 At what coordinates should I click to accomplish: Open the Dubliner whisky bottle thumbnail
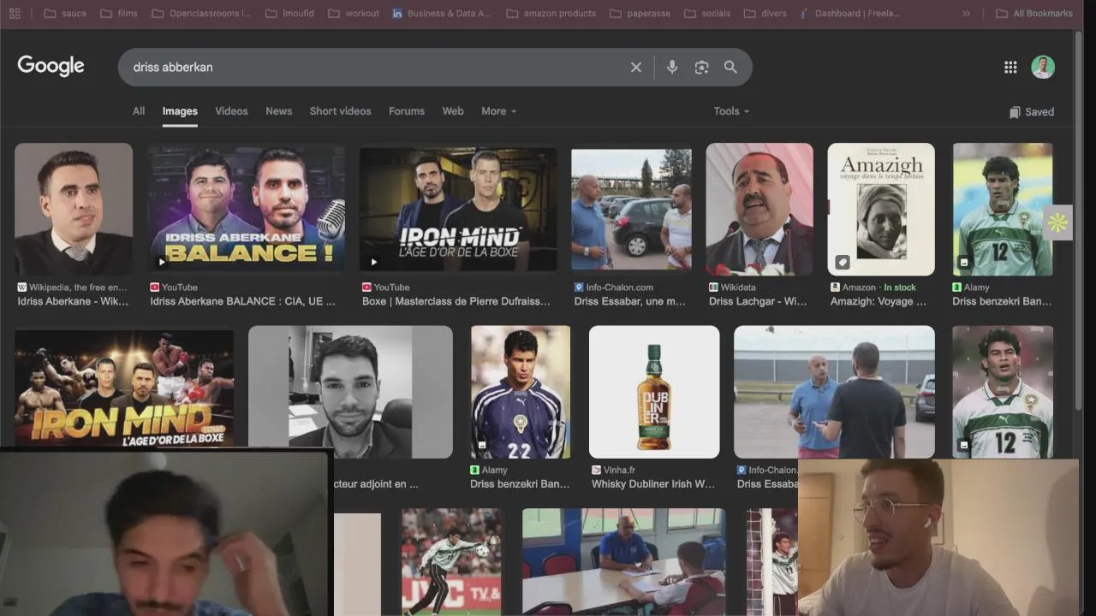coord(654,392)
